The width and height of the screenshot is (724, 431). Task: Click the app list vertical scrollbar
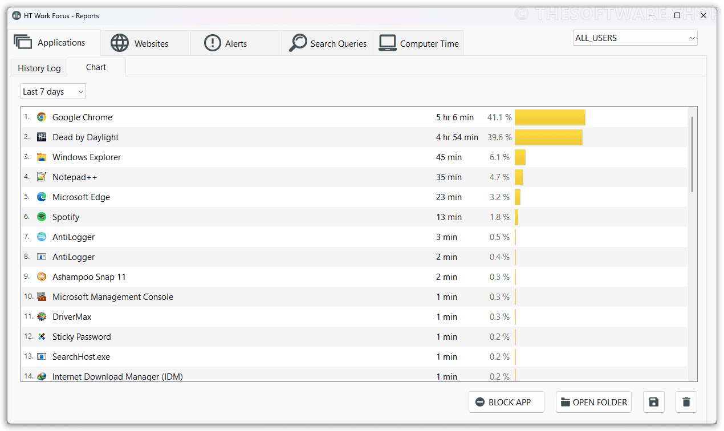click(693, 154)
